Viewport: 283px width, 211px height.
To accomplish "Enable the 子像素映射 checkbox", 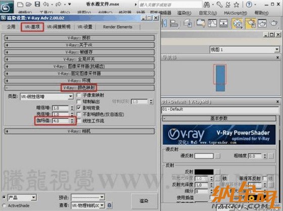I will click(x=79, y=95).
